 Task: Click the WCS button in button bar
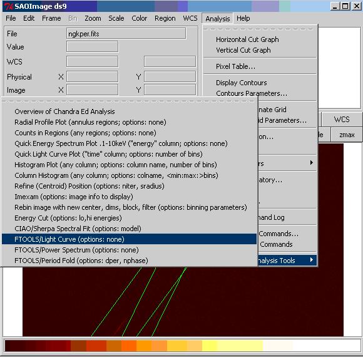[342, 120]
